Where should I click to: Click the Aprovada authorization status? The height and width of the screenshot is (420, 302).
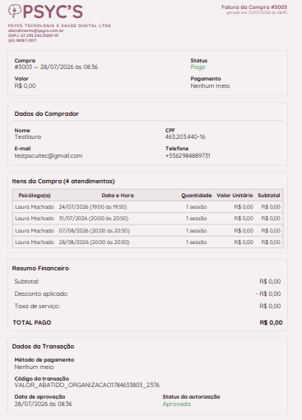point(176,404)
